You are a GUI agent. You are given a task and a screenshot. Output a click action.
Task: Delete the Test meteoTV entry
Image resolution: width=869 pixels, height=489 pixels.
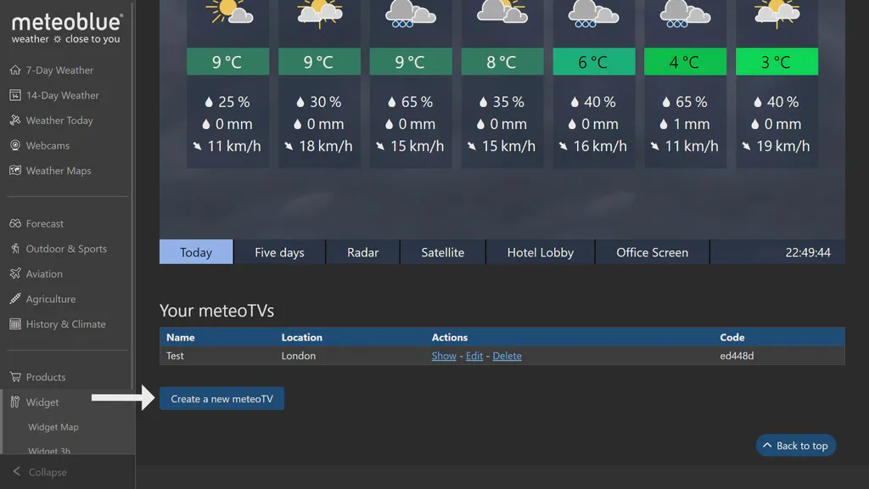pos(507,356)
